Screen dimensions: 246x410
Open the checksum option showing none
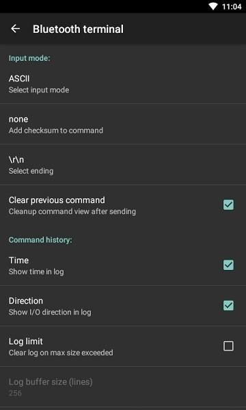(x=123, y=124)
